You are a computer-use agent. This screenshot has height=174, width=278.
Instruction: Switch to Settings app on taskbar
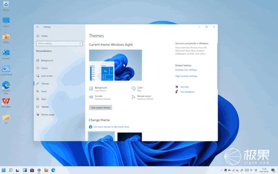(39, 170)
